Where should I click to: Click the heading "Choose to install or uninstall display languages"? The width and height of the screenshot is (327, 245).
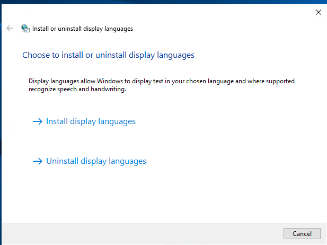tap(108, 55)
